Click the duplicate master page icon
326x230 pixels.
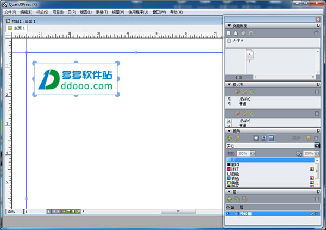click(243, 33)
